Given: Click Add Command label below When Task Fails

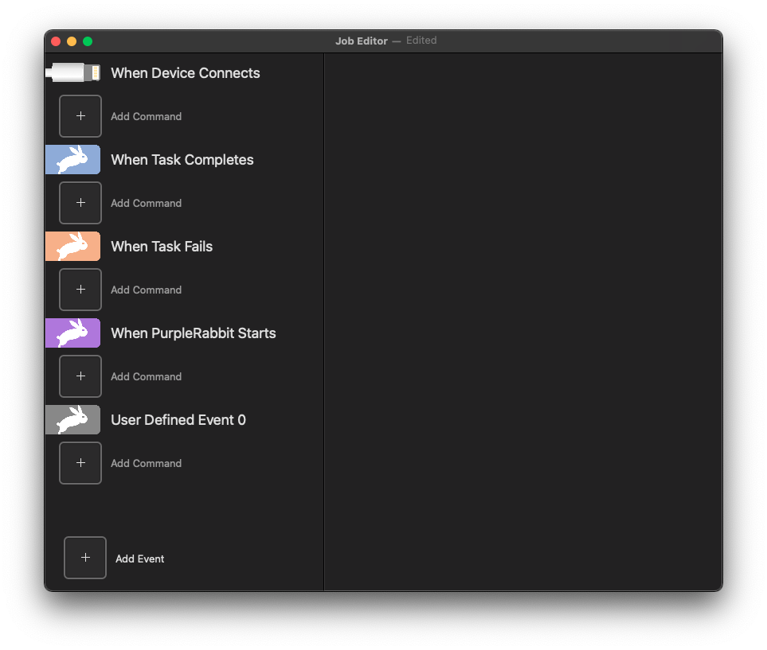Looking at the screenshot, I should 147,290.
